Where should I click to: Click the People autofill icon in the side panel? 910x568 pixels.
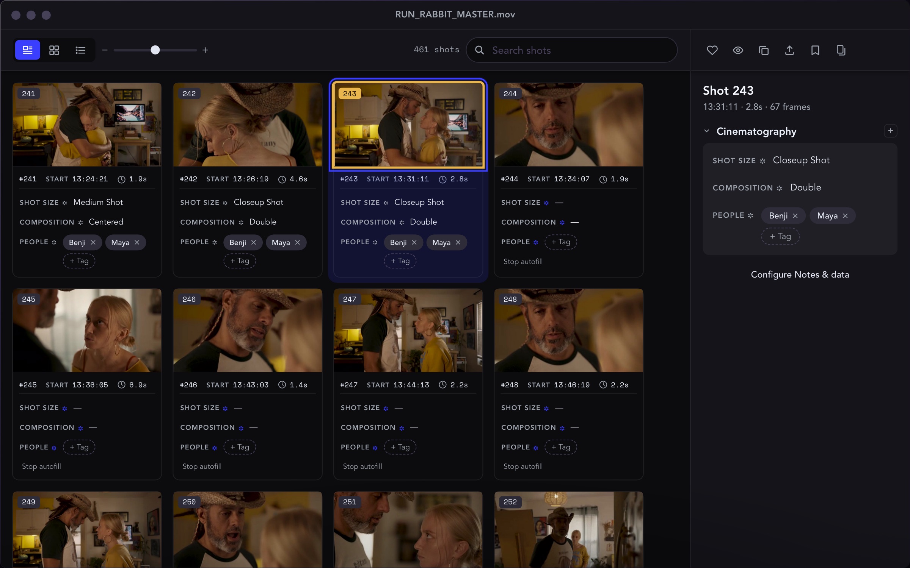(750, 215)
